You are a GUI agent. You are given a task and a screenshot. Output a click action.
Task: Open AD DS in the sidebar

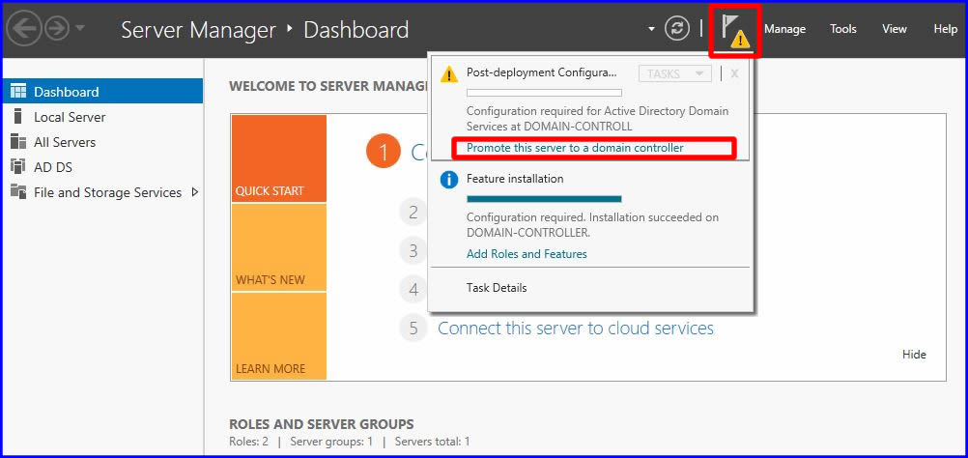pyautogui.click(x=53, y=167)
